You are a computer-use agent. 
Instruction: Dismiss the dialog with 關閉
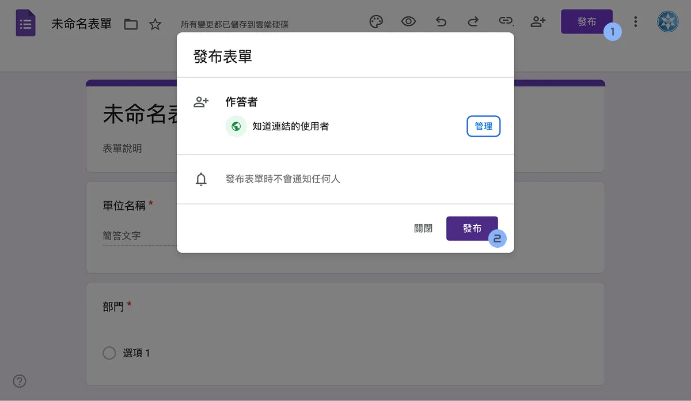423,228
